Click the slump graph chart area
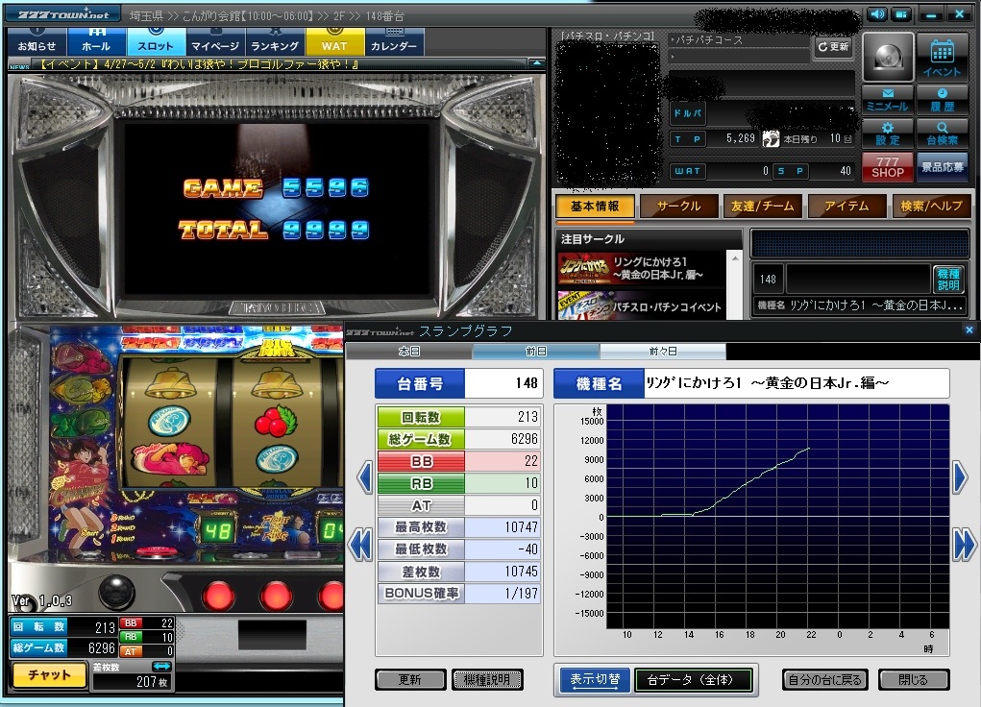 [777, 516]
